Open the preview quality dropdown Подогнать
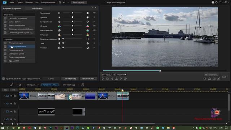This screenshot has height=130, width=231. click(x=122, y=75)
